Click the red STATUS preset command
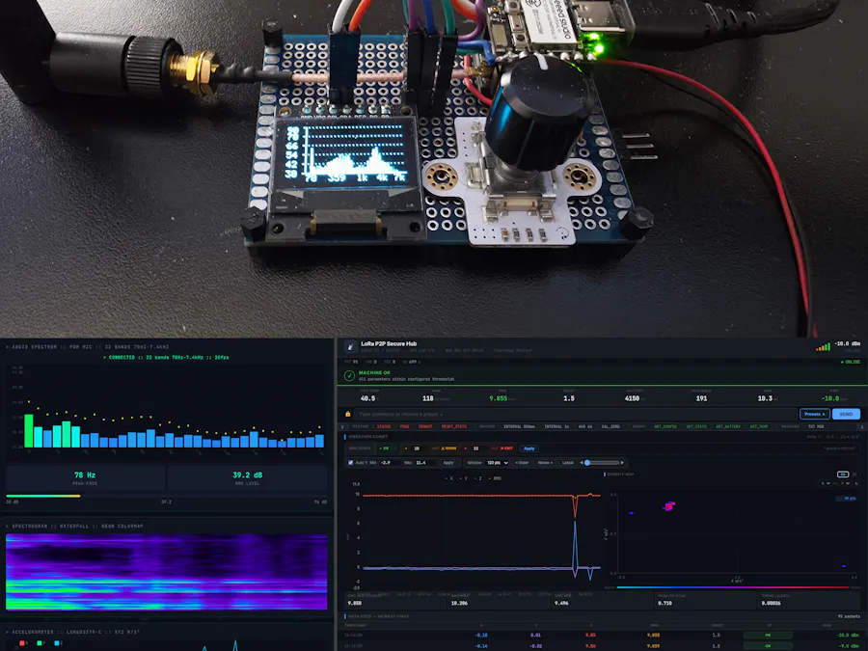Screen dimensions: 868x651 point(384,427)
